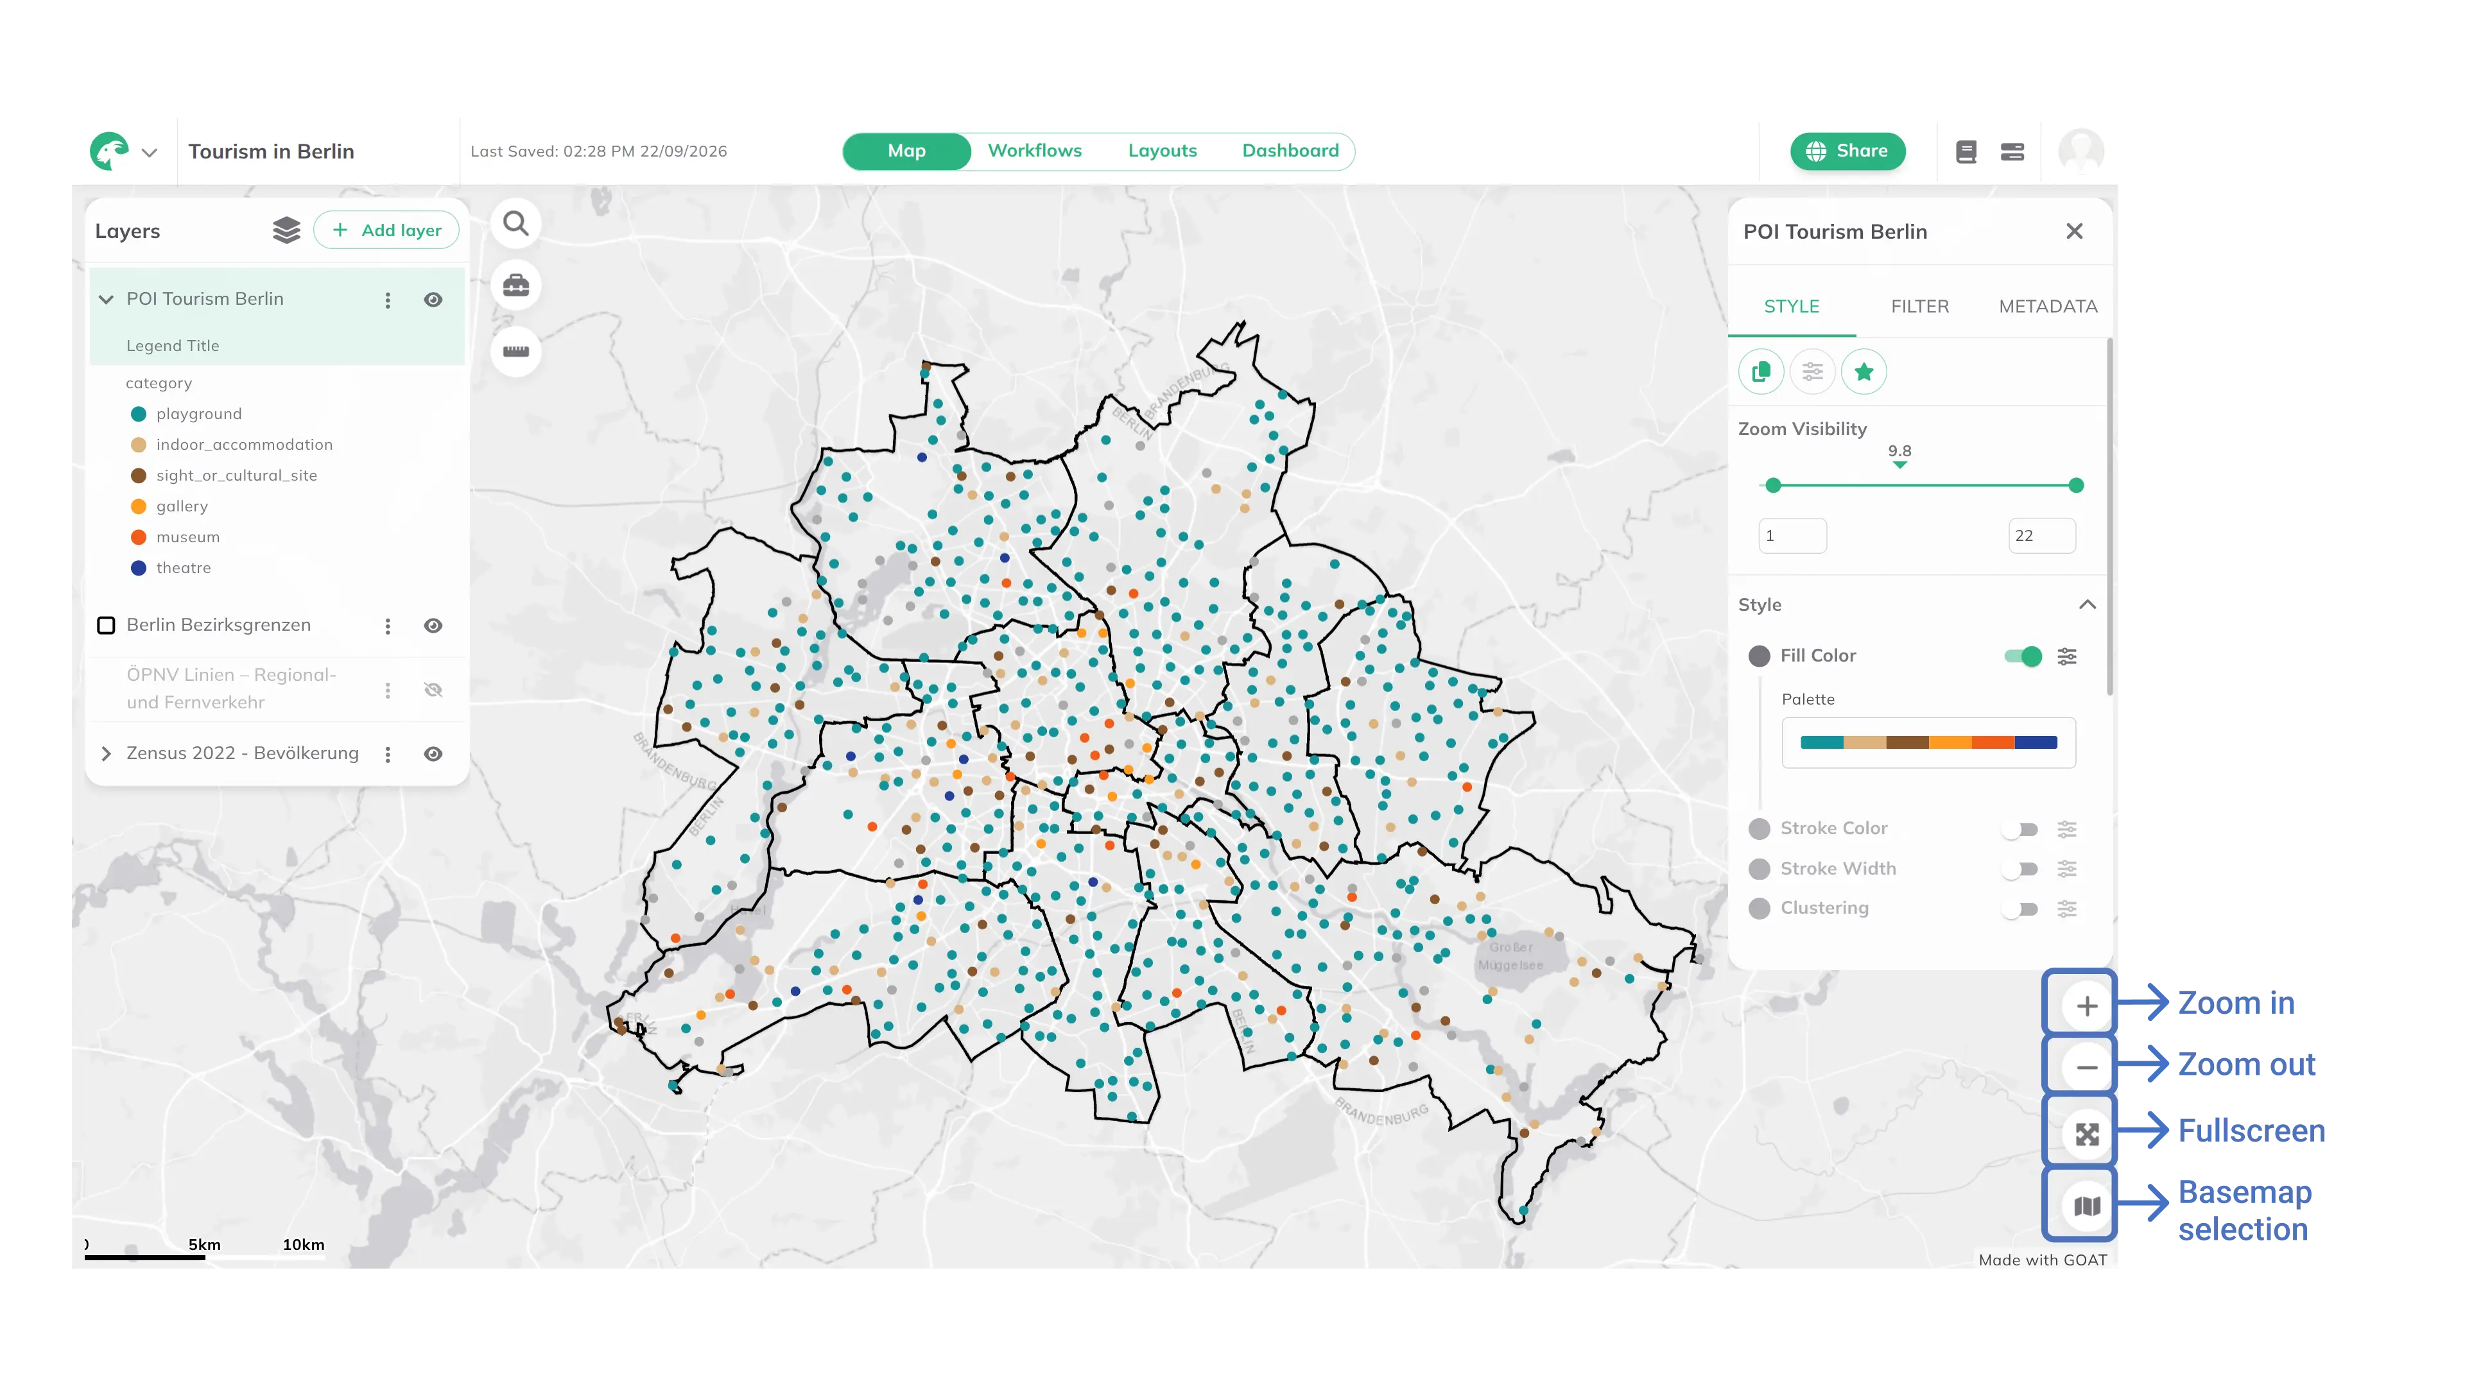Click the layer stack icon in Layers
Screen dimensions: 2465x1386
pos(286,230)
